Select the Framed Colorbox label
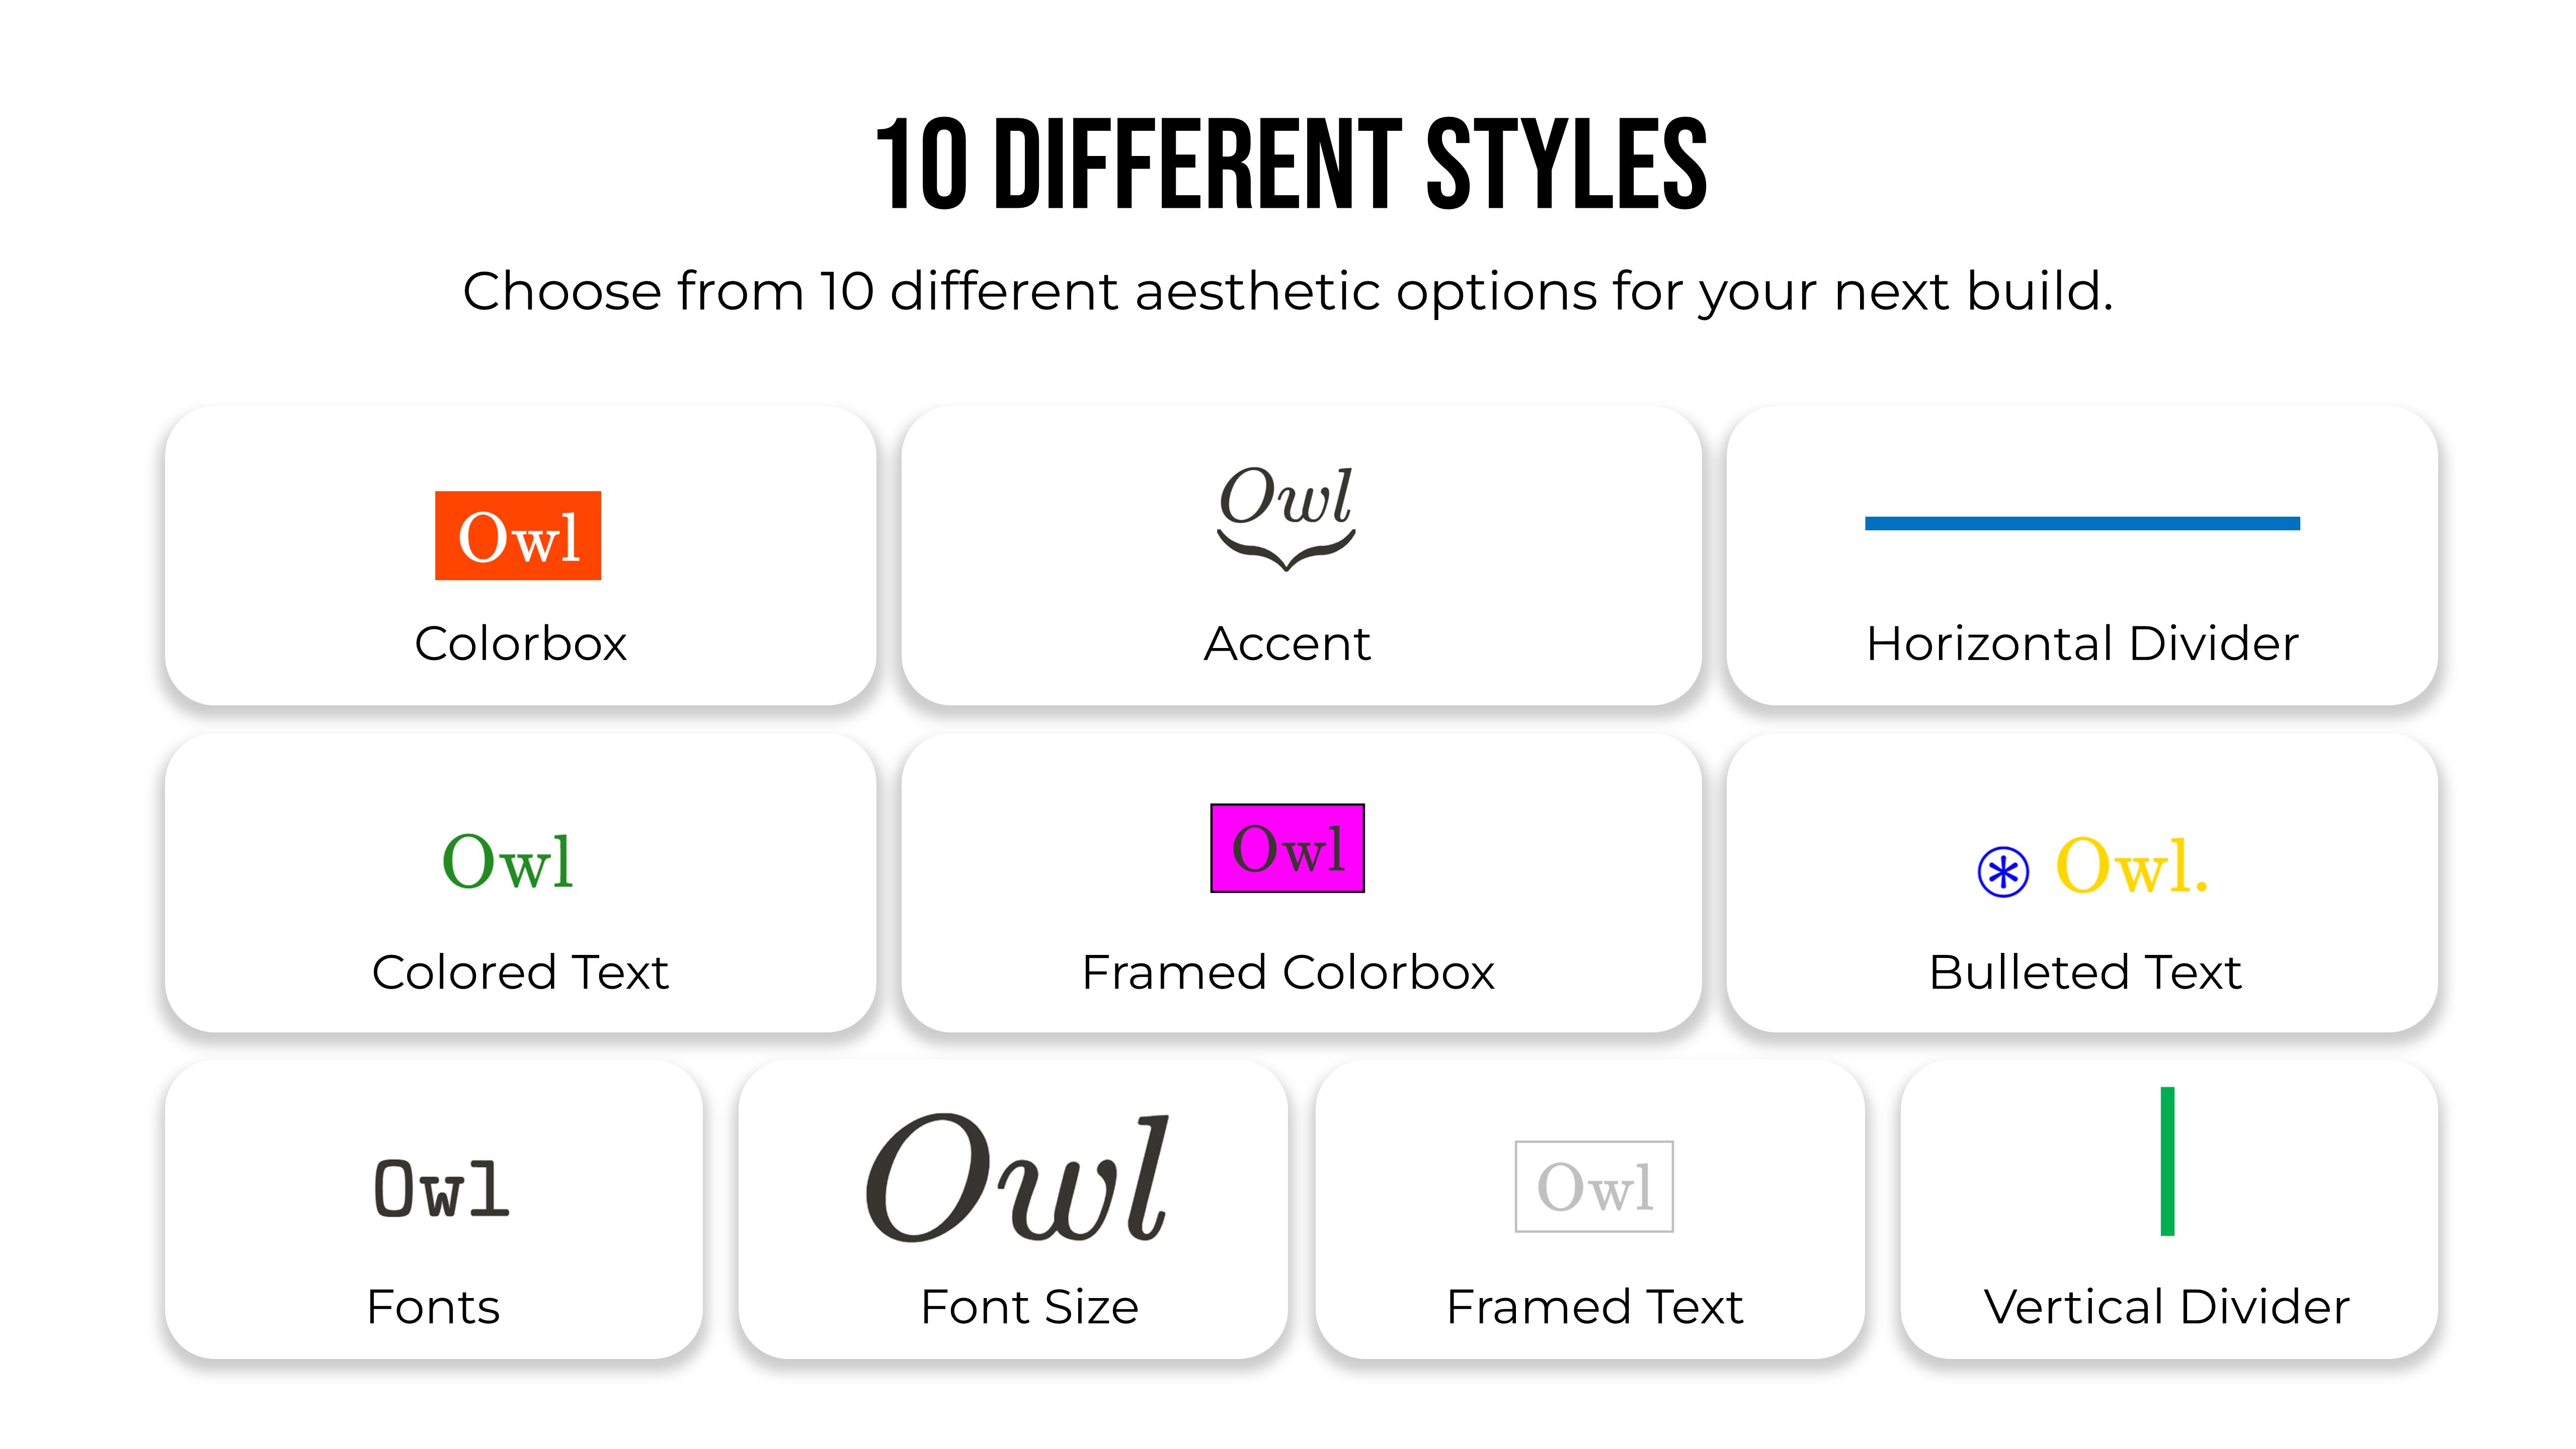This screenshot has height=1449, width=2576. click(x=1288, y=972)
